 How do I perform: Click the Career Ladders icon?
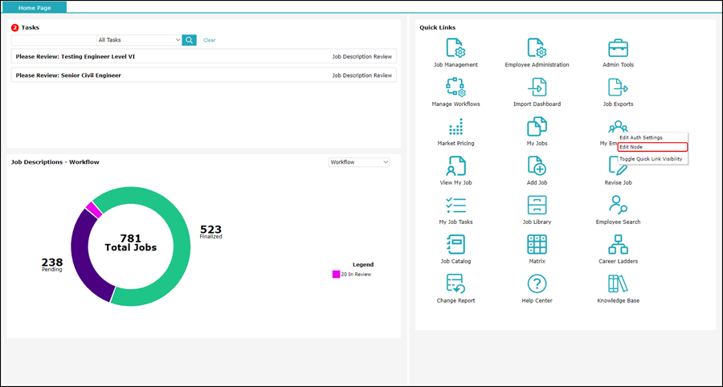pos(618,244)
